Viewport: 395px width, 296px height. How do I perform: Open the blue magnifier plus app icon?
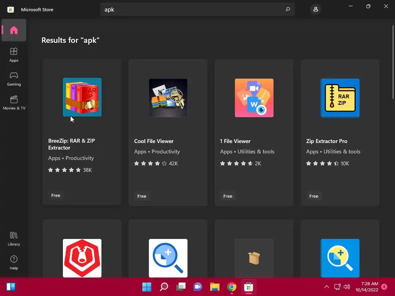tap(340, 258)
